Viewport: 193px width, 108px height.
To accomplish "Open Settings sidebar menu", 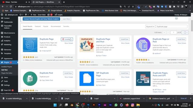I will tap(7, 85).
